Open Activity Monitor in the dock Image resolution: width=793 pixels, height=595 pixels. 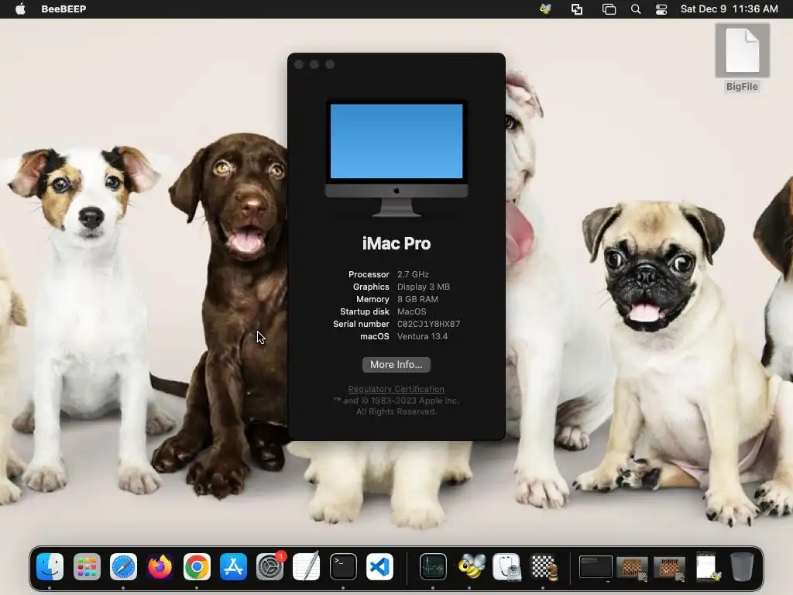[x=433, y=566]
